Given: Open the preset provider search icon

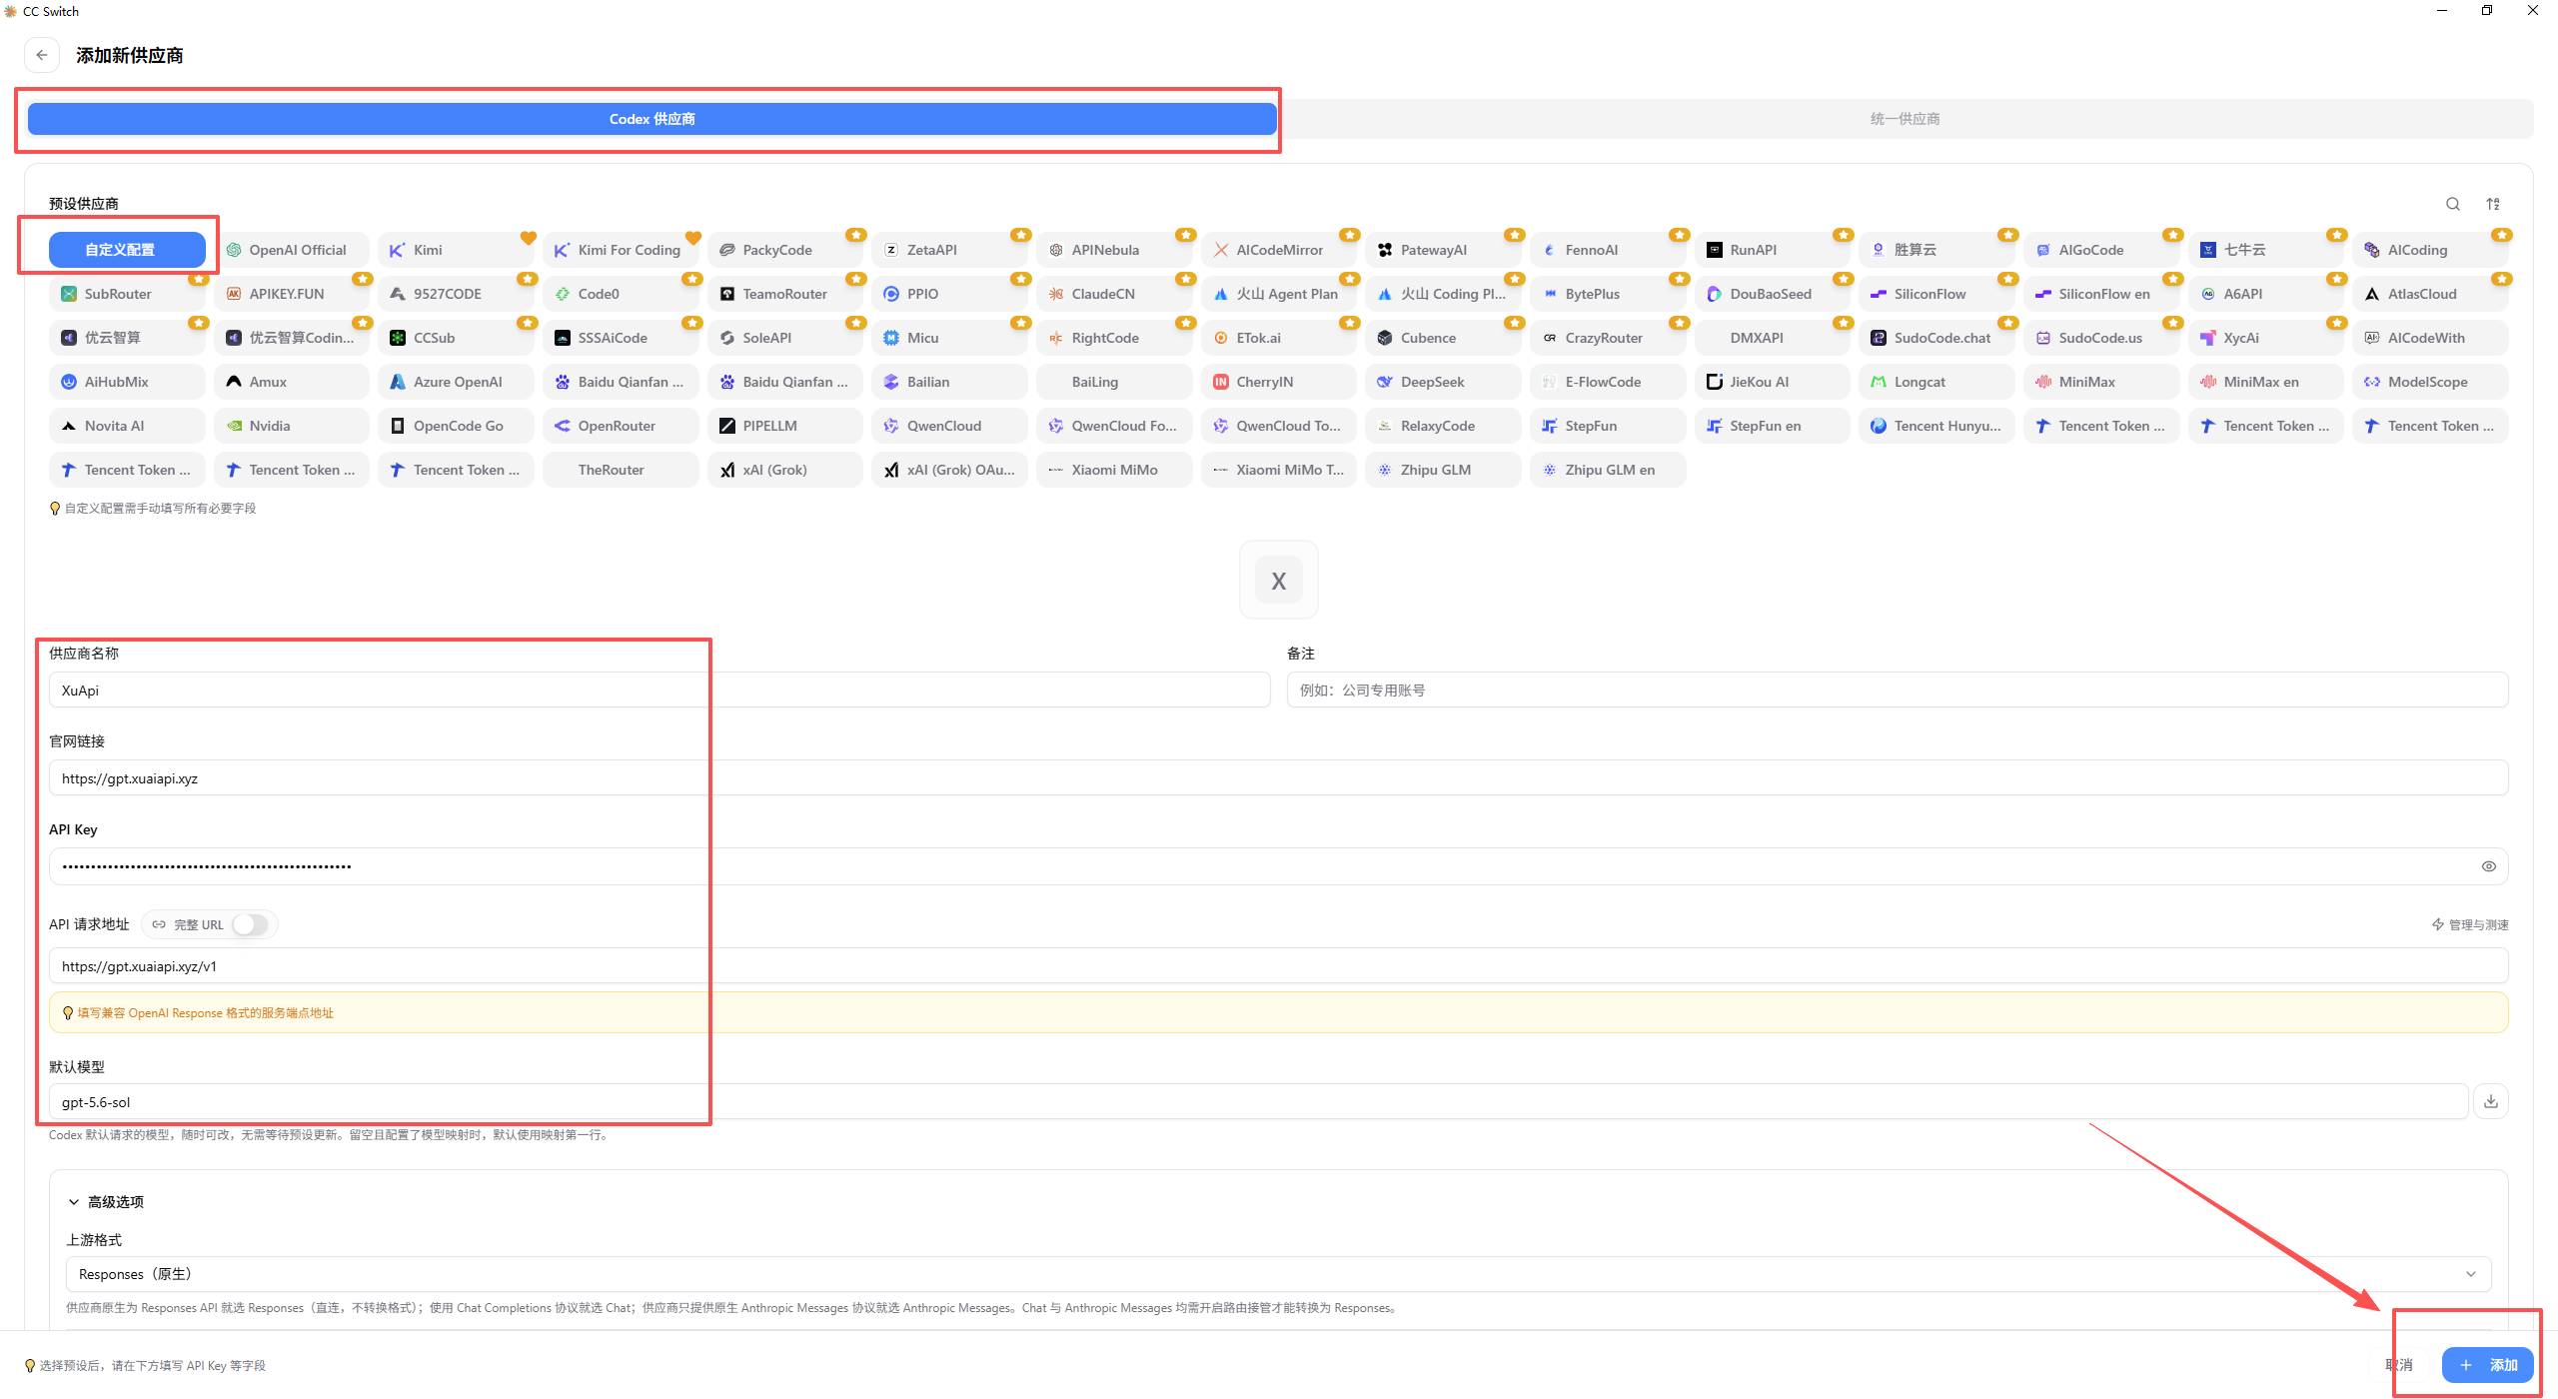Looking at the screenshot, I should point(2453,204).
